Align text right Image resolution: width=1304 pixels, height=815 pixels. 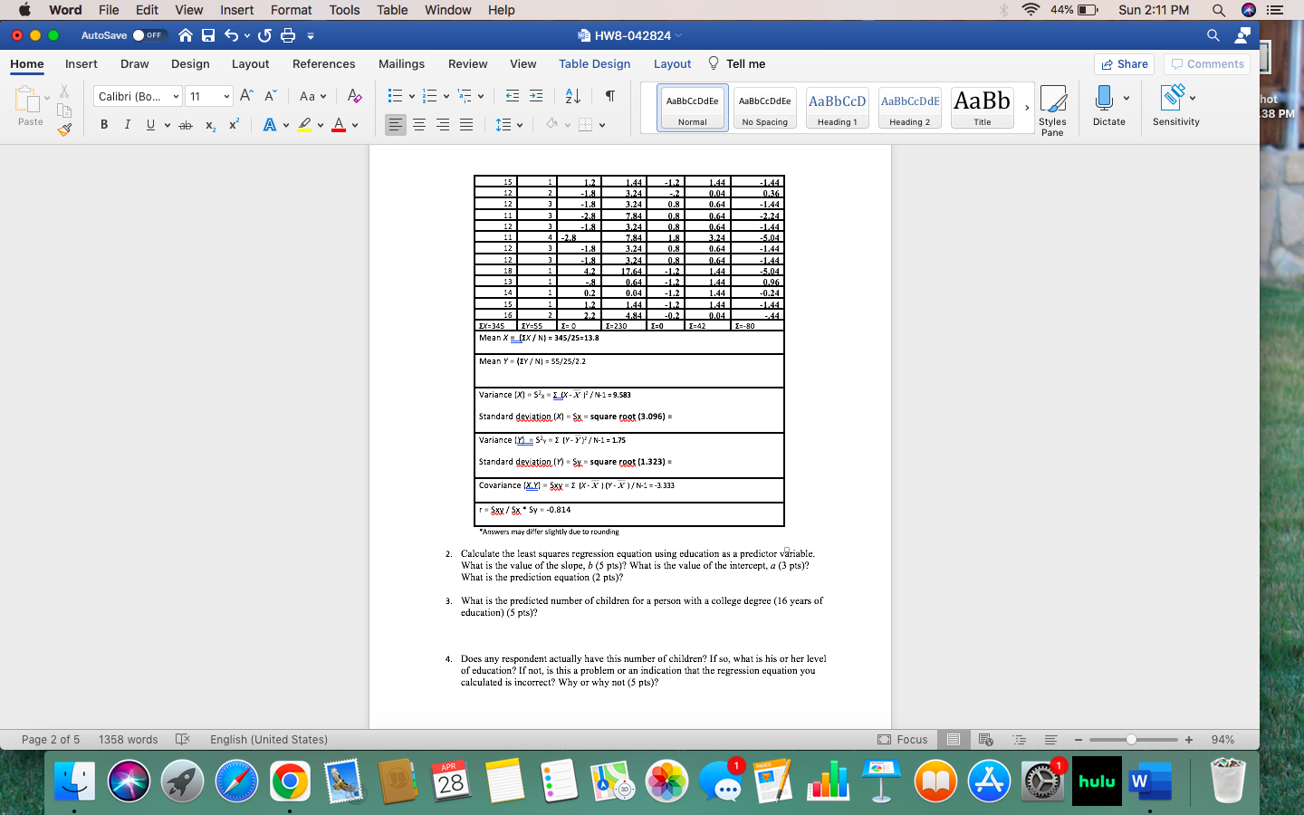pos(443,125)
